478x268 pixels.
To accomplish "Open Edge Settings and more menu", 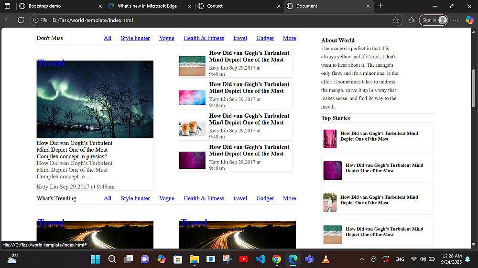I will [456, 20].
